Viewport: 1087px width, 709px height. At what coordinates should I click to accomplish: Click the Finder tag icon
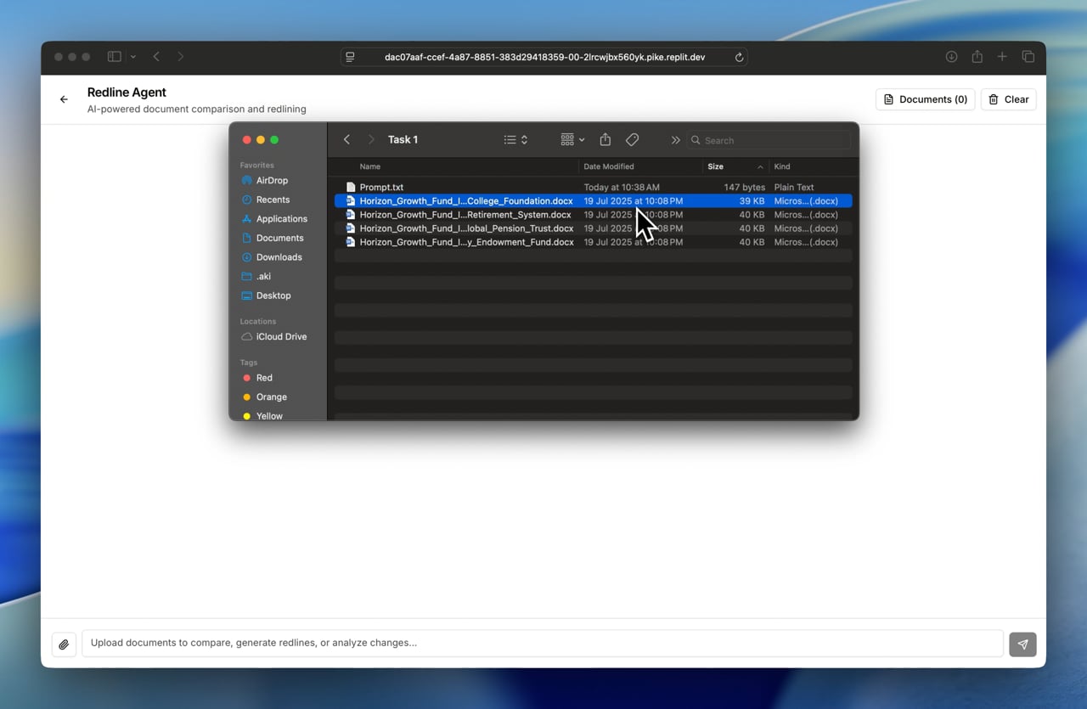pos(632,139)
